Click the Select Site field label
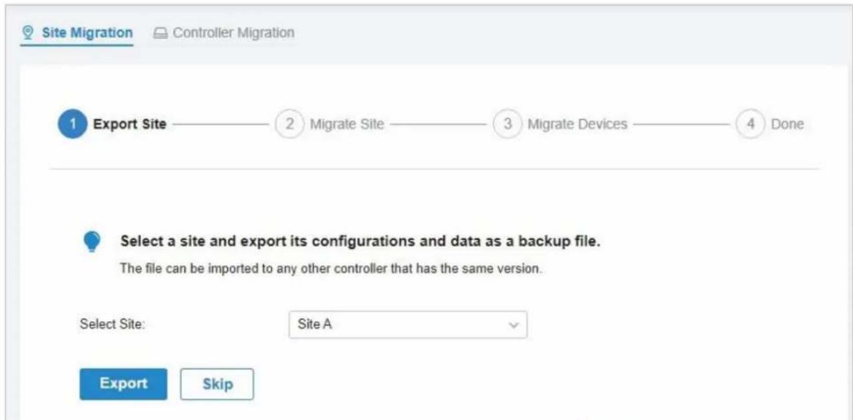This screenshot has height=420, width=853. tap(112, 325)
